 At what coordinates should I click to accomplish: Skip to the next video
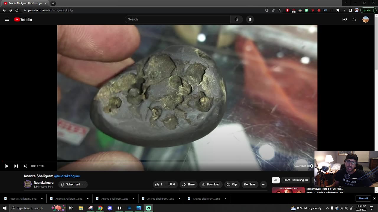coord(16,166)
